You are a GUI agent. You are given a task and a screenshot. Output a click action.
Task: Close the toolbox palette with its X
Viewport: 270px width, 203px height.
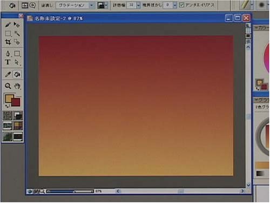tap(21, 16)
